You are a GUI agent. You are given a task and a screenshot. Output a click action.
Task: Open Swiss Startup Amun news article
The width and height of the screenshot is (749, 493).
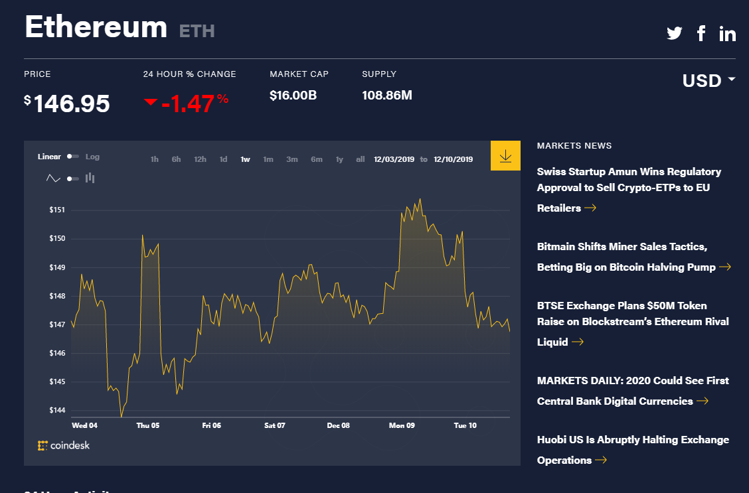[x=629, y=190]
